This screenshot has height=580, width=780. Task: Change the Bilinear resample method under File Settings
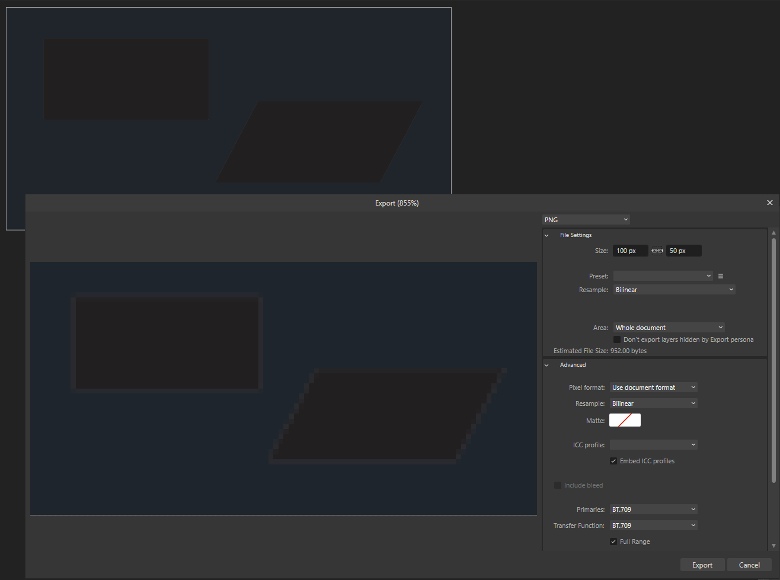click(x=674, y=289)
